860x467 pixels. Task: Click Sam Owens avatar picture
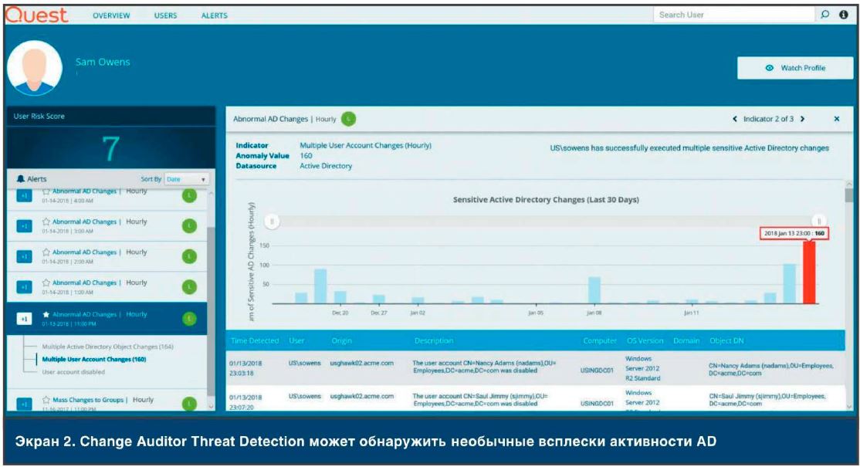pyautogui.click(x=34, y=68)
